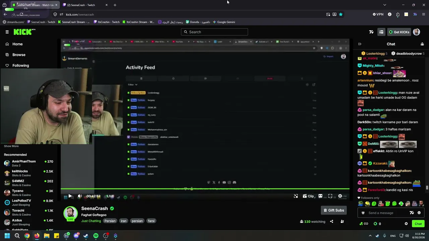Expand Show More in sidebar
Viewport: 429px width, 241px height.
pos(11,146)
